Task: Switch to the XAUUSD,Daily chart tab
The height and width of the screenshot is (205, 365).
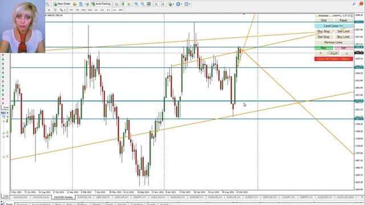Action: click(x=41, y=197)
